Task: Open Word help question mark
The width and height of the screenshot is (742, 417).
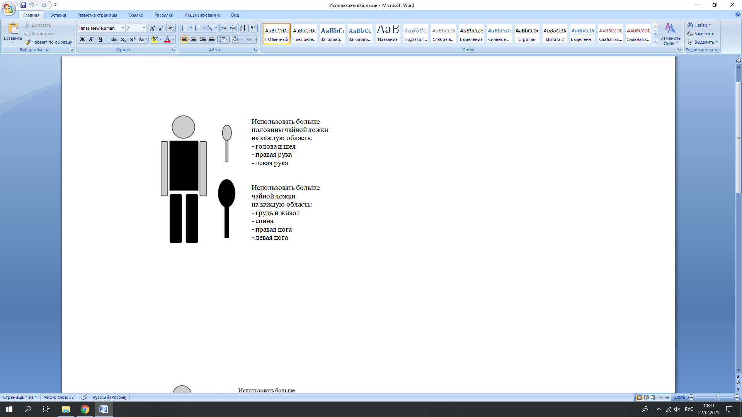Action: 738,15
